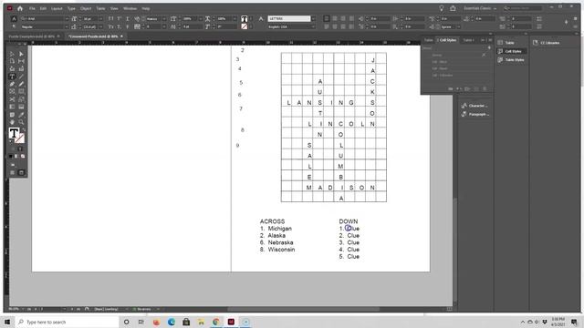Toggle Align Left paragraph alignment
This screenshot has width=584, height=328.
(327, 18)
